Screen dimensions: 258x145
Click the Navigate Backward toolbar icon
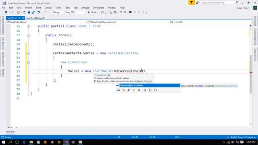coord(6,12)
